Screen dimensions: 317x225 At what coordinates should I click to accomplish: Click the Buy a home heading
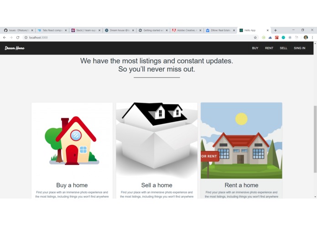[x=72, y=185]
